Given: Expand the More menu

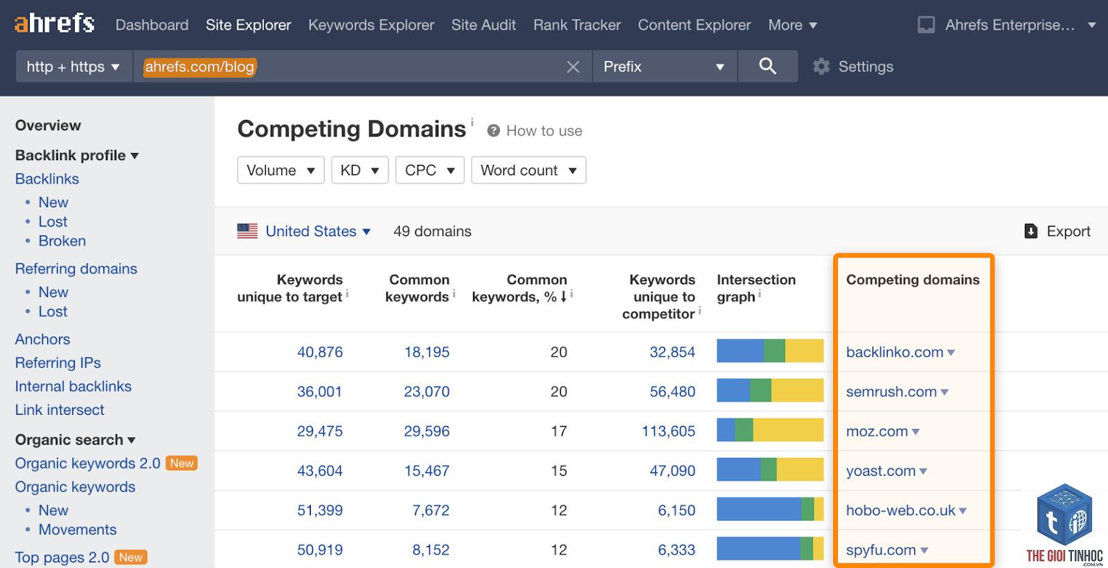Looking at the screenshot, I should (793, 25).
